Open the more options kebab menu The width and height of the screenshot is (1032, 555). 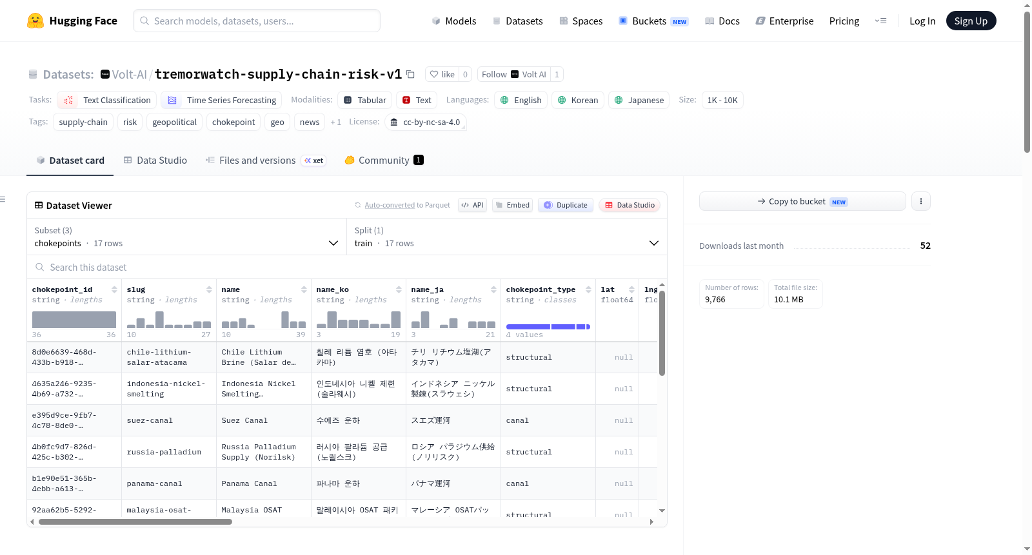point(921,201)
